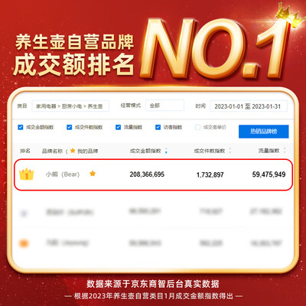Viewport: 306px width, 306px height.
Task: Click the golden crown atop NO.1
Action: (290, 15)
